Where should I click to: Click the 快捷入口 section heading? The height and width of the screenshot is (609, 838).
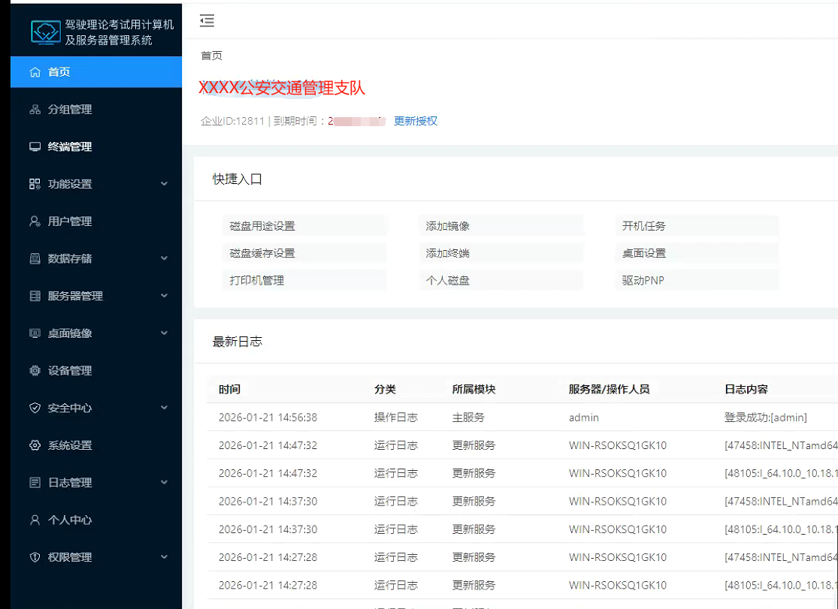[237, 179]
